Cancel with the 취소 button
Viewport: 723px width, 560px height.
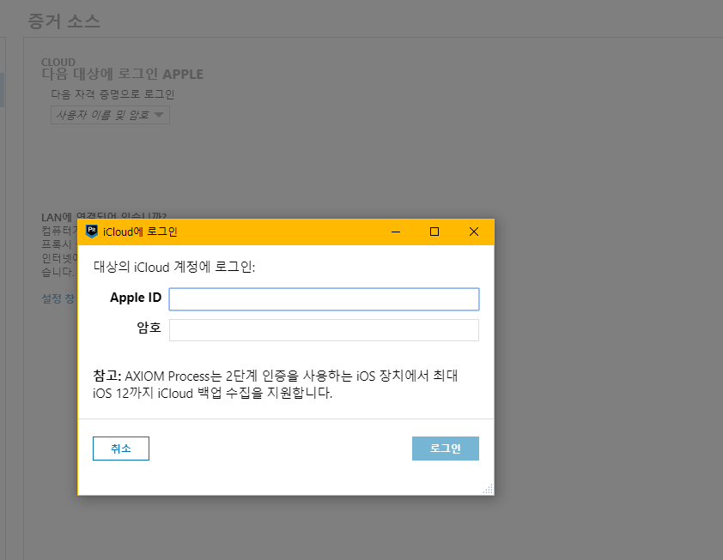tap(121, 449)
